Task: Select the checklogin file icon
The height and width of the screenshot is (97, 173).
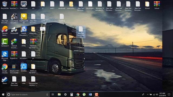Action: point(90,5)
